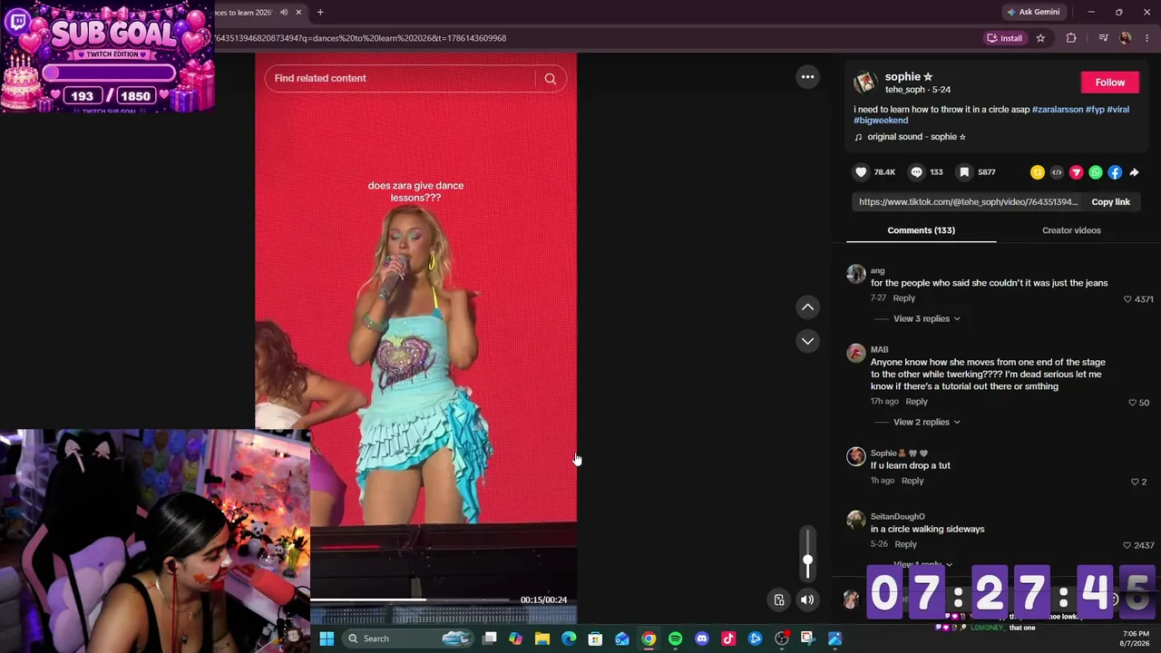Open the Windows Start menu
This screenshot has width=1161, height=653.
pos(327,638)
